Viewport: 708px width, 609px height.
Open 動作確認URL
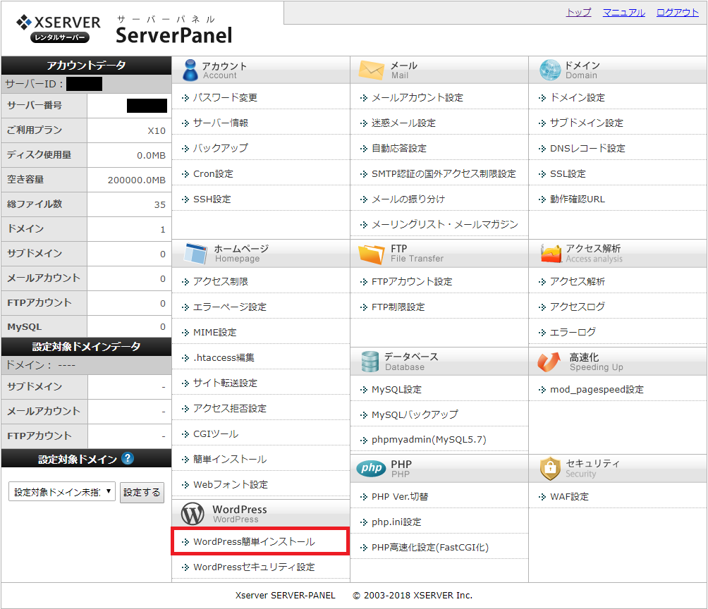point(577,199)
